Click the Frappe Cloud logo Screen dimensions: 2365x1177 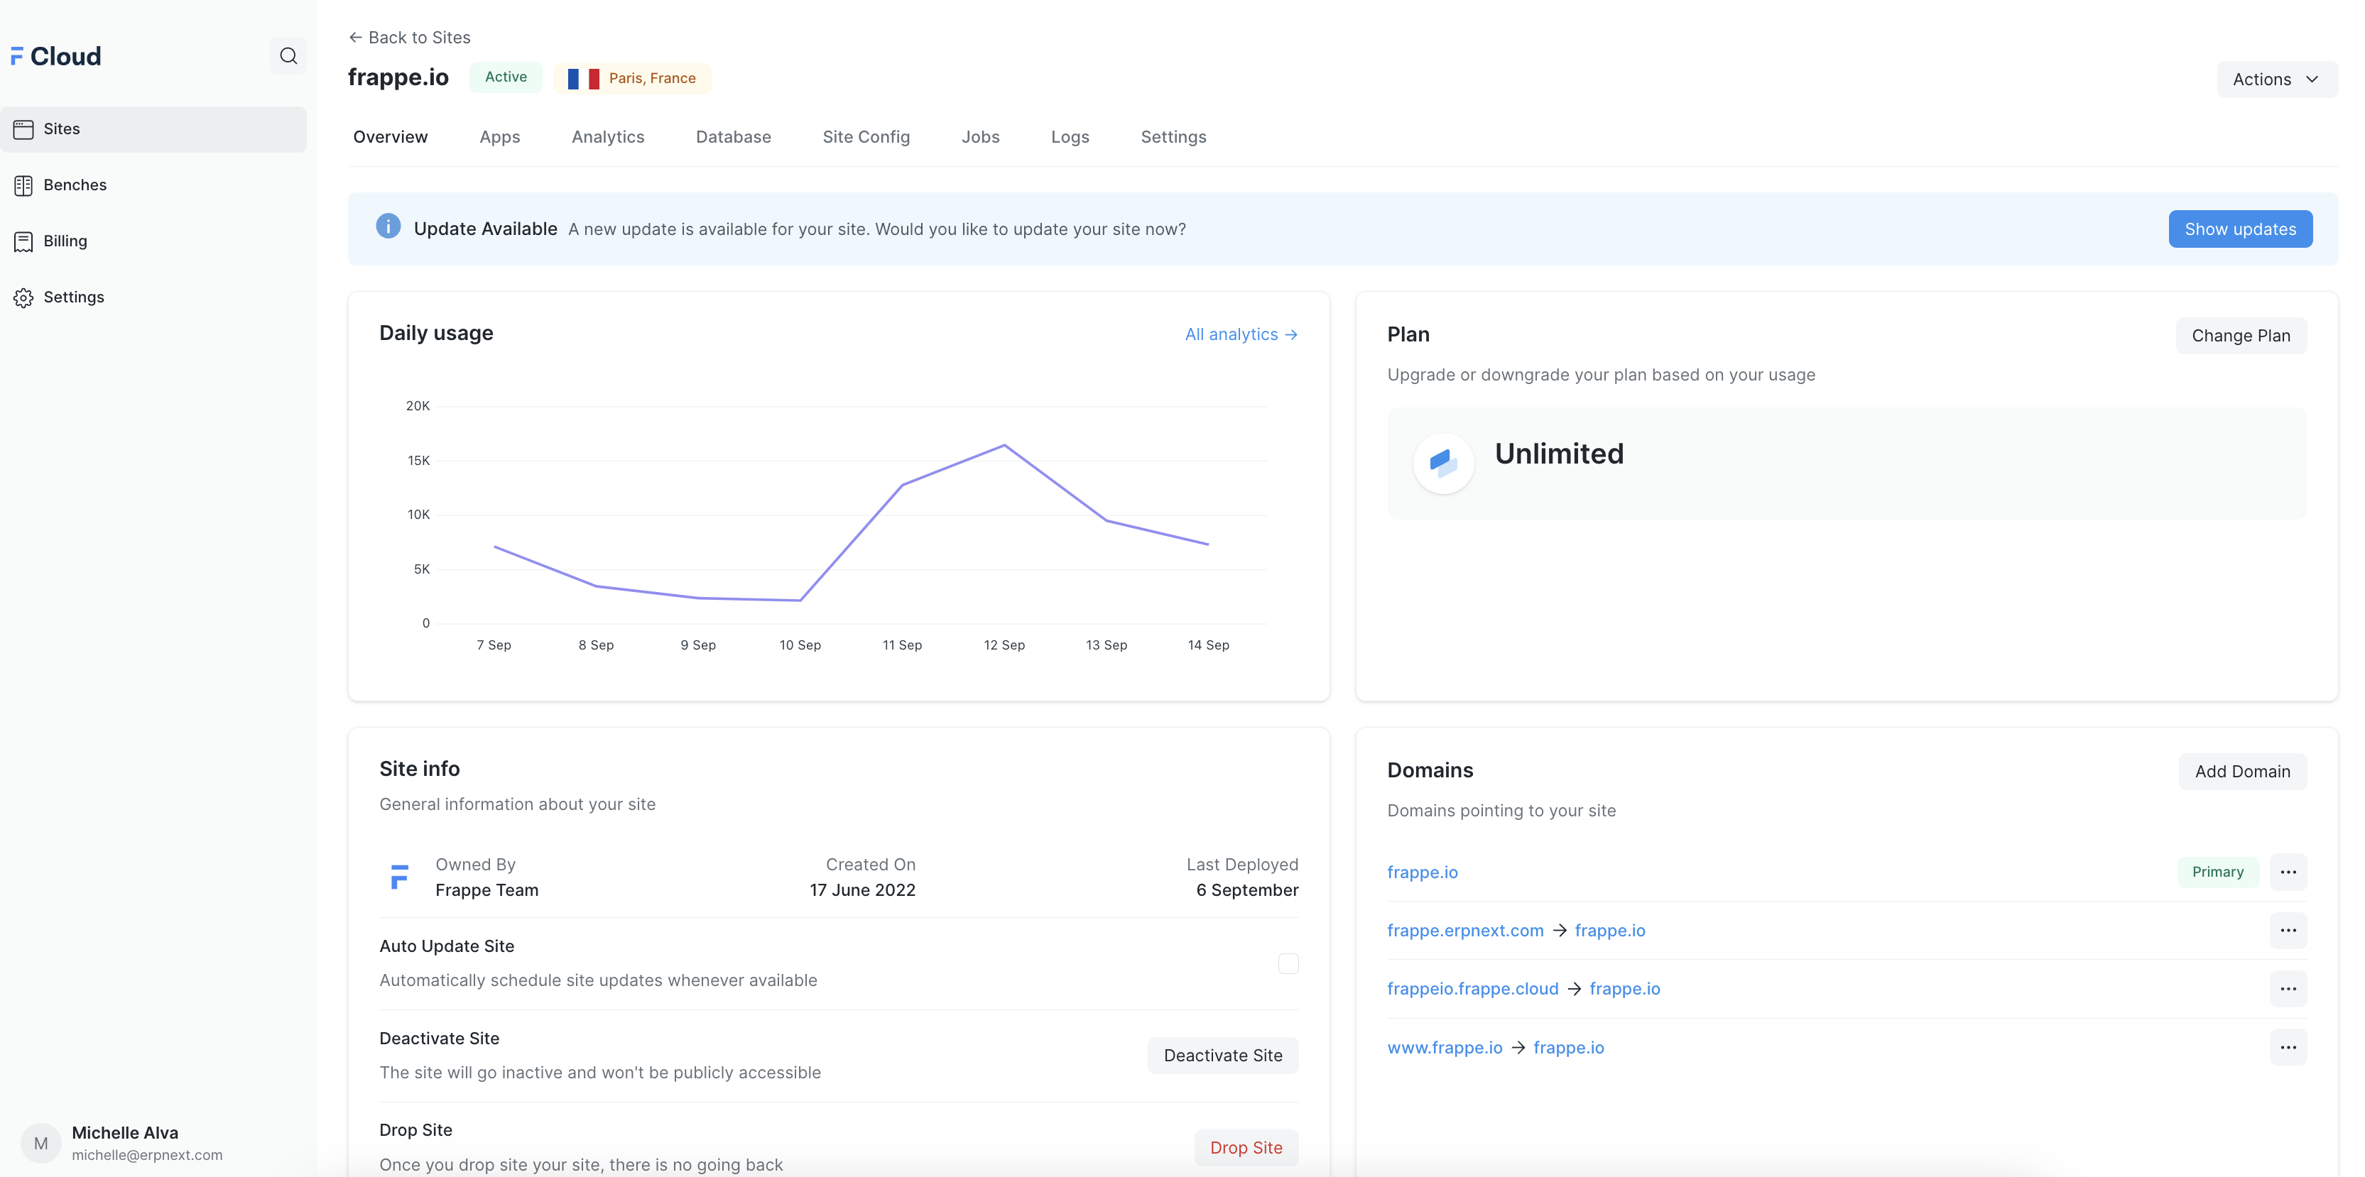coord(55,56)
